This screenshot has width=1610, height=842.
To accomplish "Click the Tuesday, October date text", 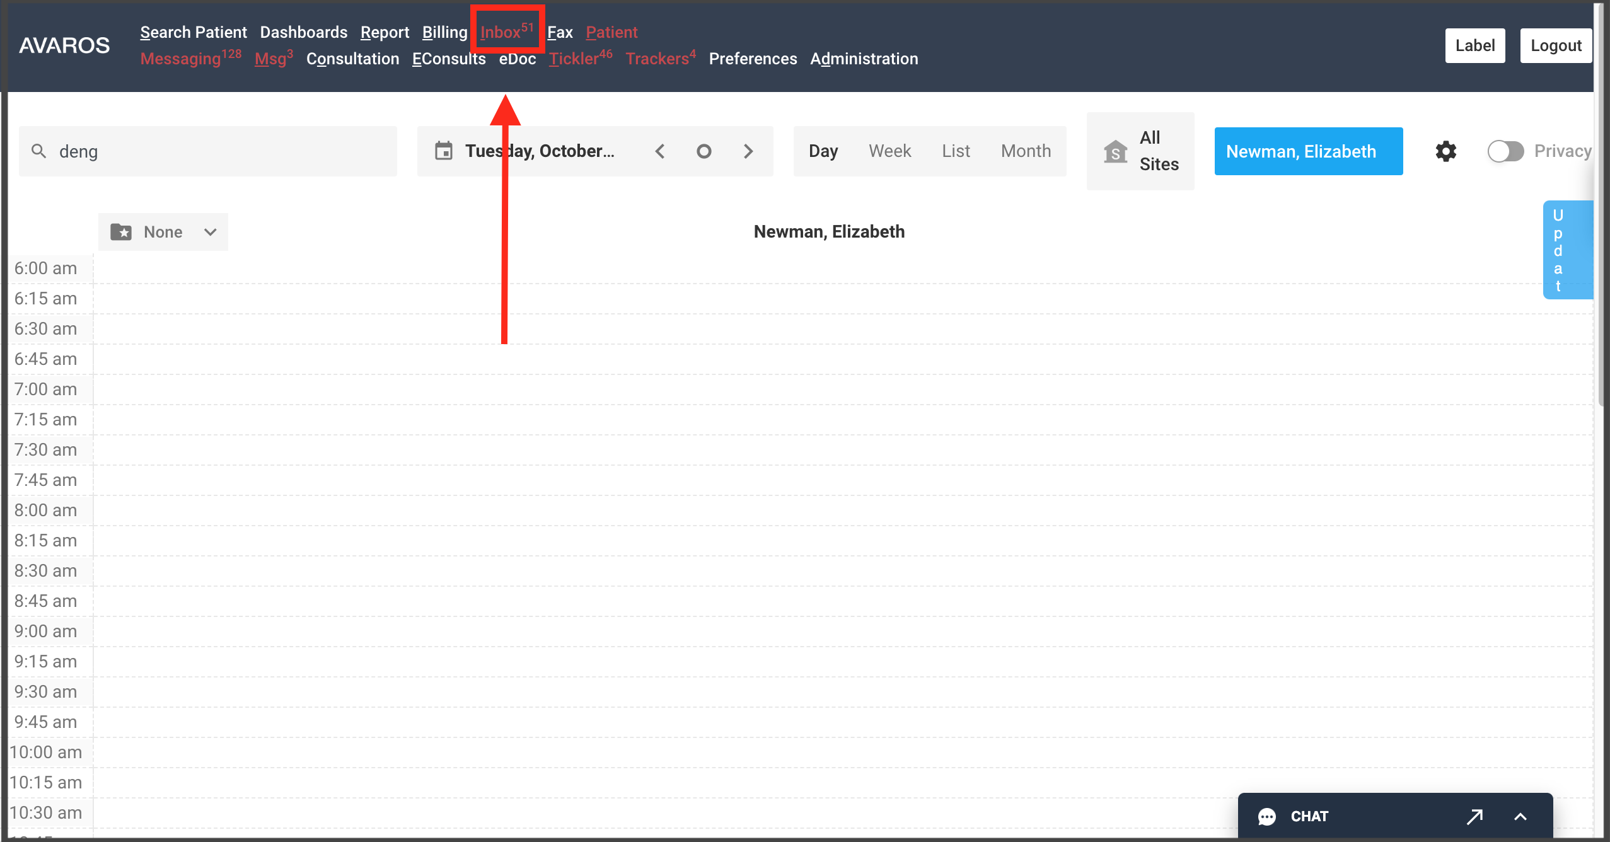I will tap(540, 151).
